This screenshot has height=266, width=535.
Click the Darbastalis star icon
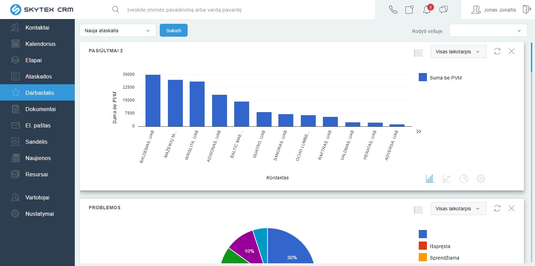[15, 92]
